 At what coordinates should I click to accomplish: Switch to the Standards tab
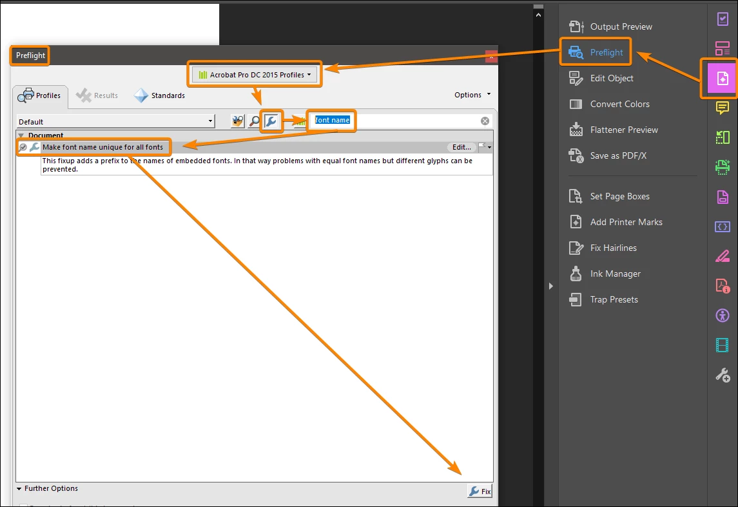click(x=160, y=95)
